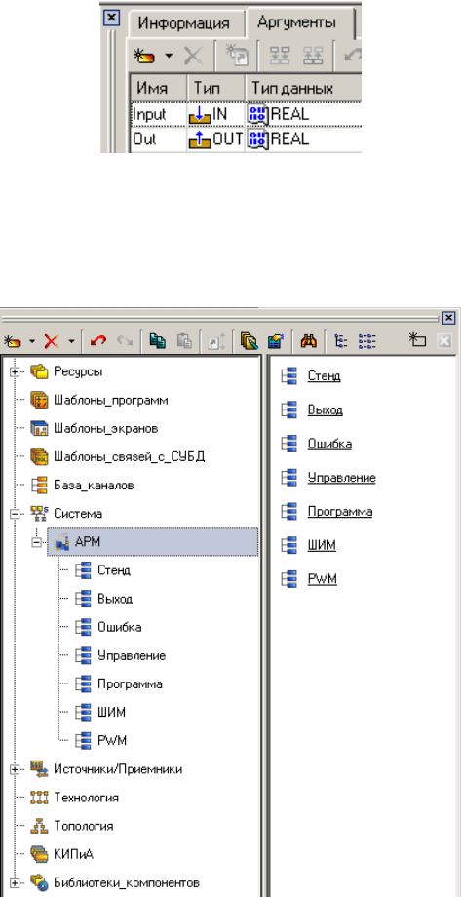Select Шаблоны_программ in the project tree
Viewport: 461px width, 897px height.
(111, 400)
